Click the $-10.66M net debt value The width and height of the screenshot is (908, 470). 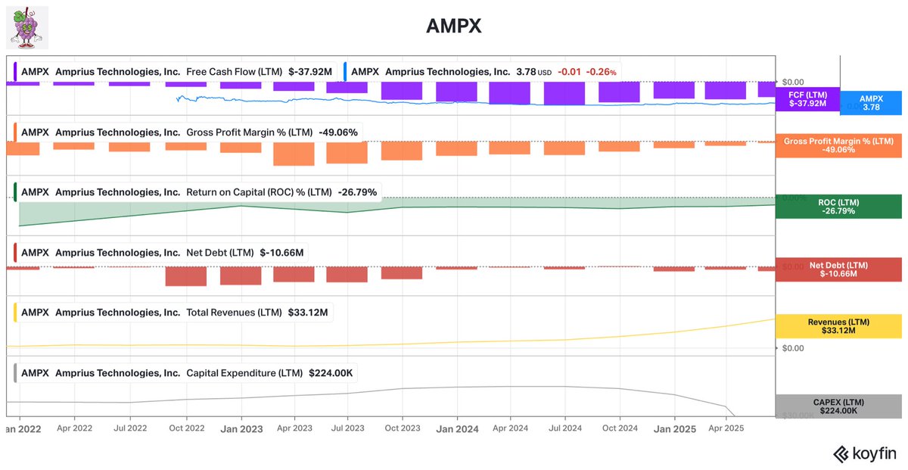(x=281, y=252)
